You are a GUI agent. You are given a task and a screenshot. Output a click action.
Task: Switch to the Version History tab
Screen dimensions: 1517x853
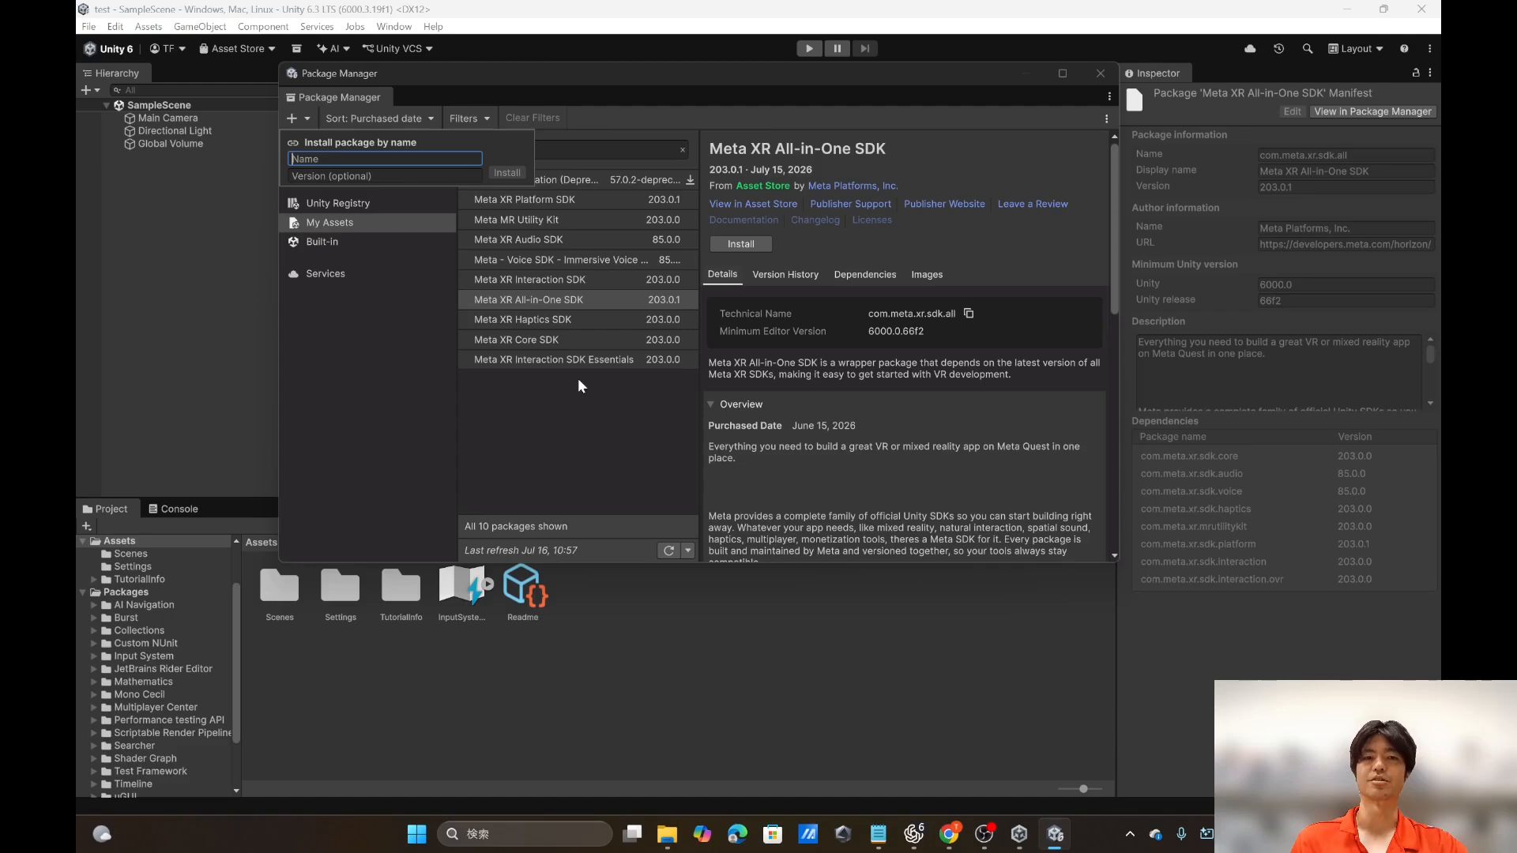785,275
